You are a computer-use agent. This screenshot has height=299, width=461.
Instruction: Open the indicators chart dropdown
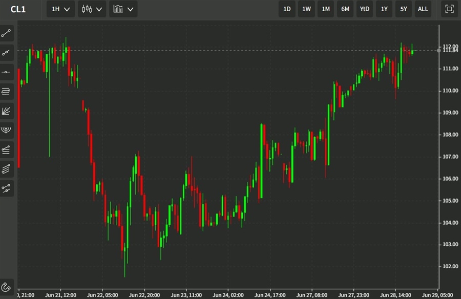(x=123, y=9)
